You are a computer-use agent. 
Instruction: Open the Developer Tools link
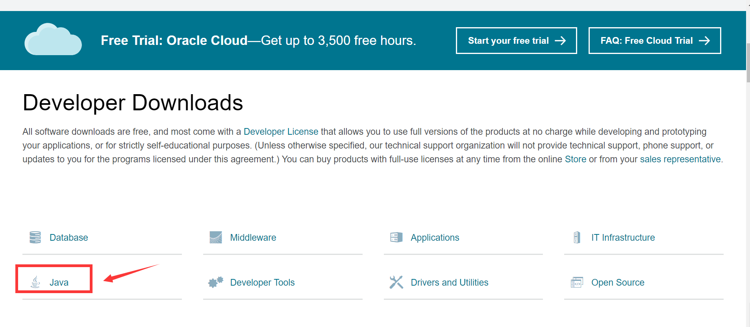(262, 282)
